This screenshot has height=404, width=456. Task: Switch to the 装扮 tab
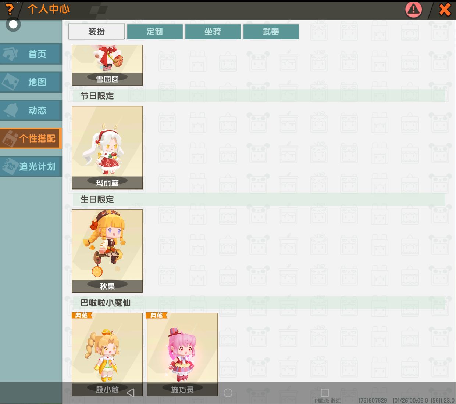tap(96, 32)
